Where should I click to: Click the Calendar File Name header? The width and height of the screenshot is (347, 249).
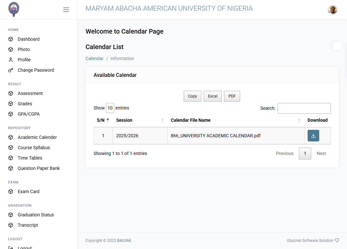(x=190, y=120)
